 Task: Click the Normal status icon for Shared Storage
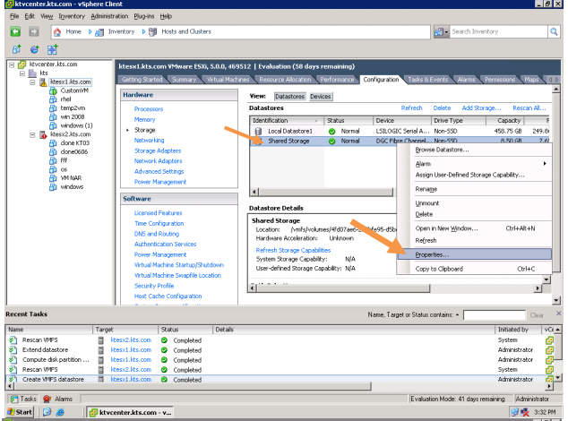[x=331, y=142]
